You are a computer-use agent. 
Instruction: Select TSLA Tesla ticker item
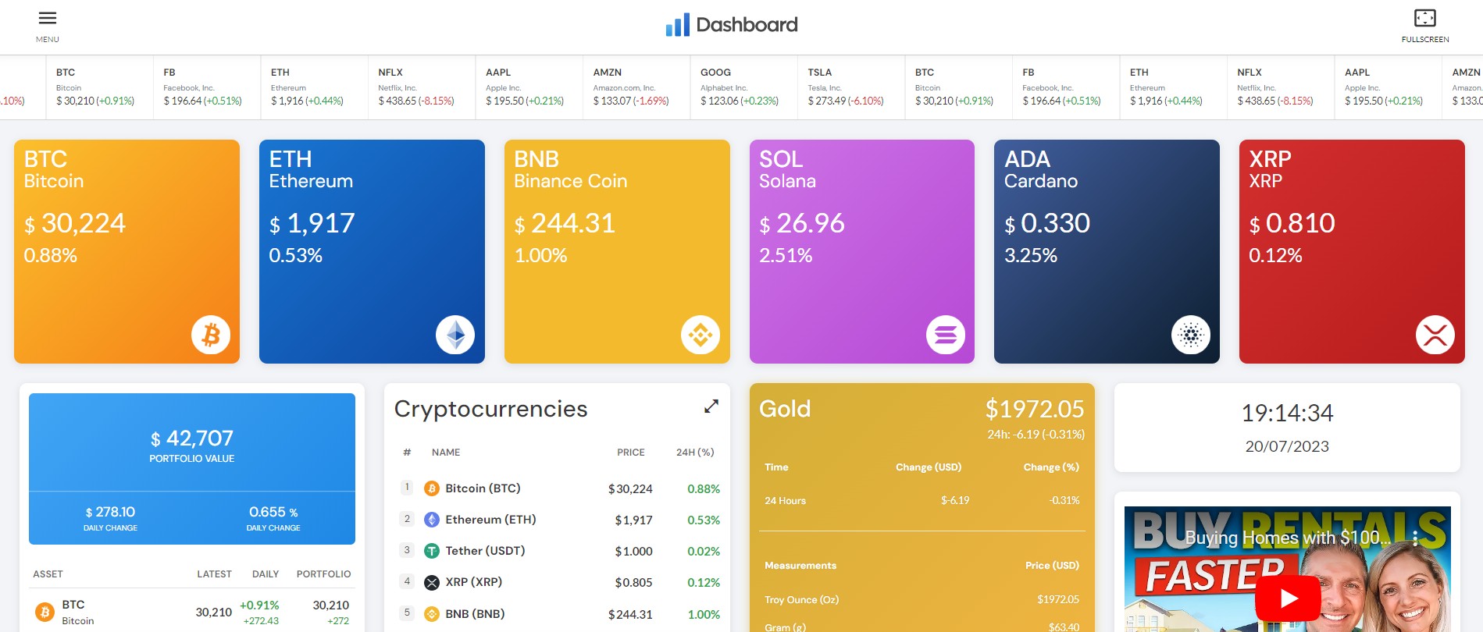pos(851,87)
